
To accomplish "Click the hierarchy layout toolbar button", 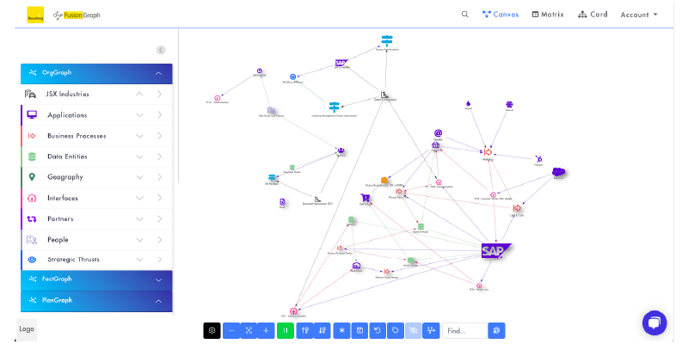I will click(431, 330).
